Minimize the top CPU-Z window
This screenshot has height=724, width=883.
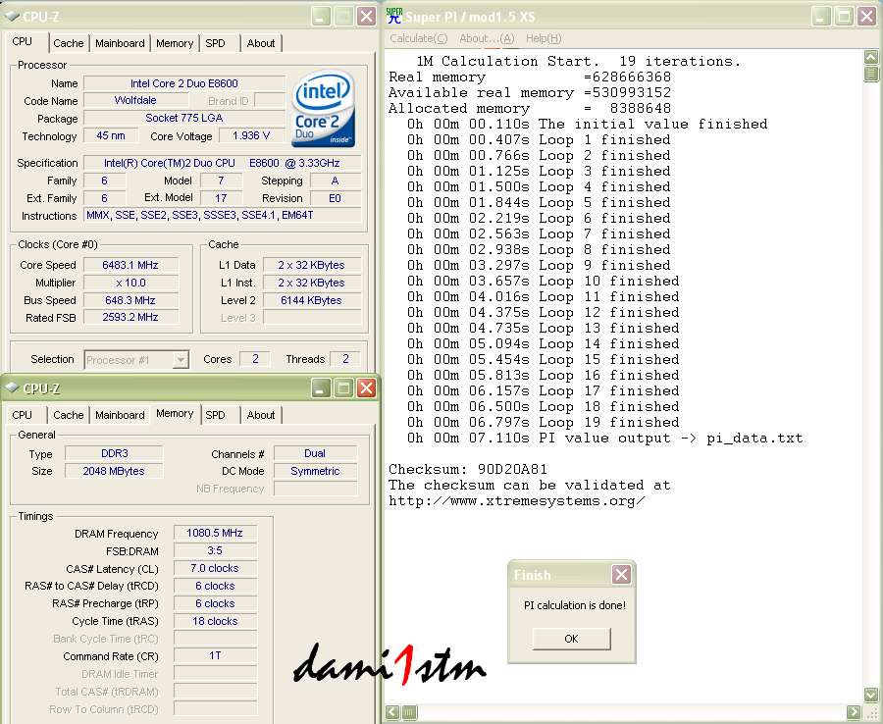[321, 17]
